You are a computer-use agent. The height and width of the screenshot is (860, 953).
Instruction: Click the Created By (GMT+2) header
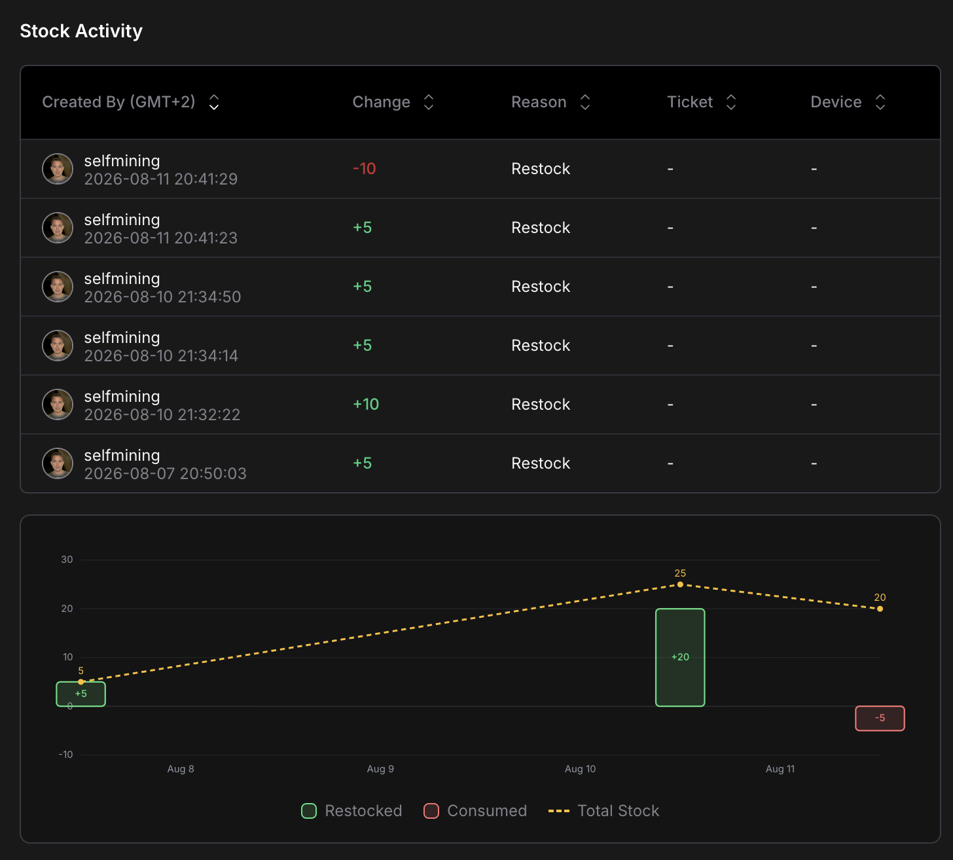(118, 102)
